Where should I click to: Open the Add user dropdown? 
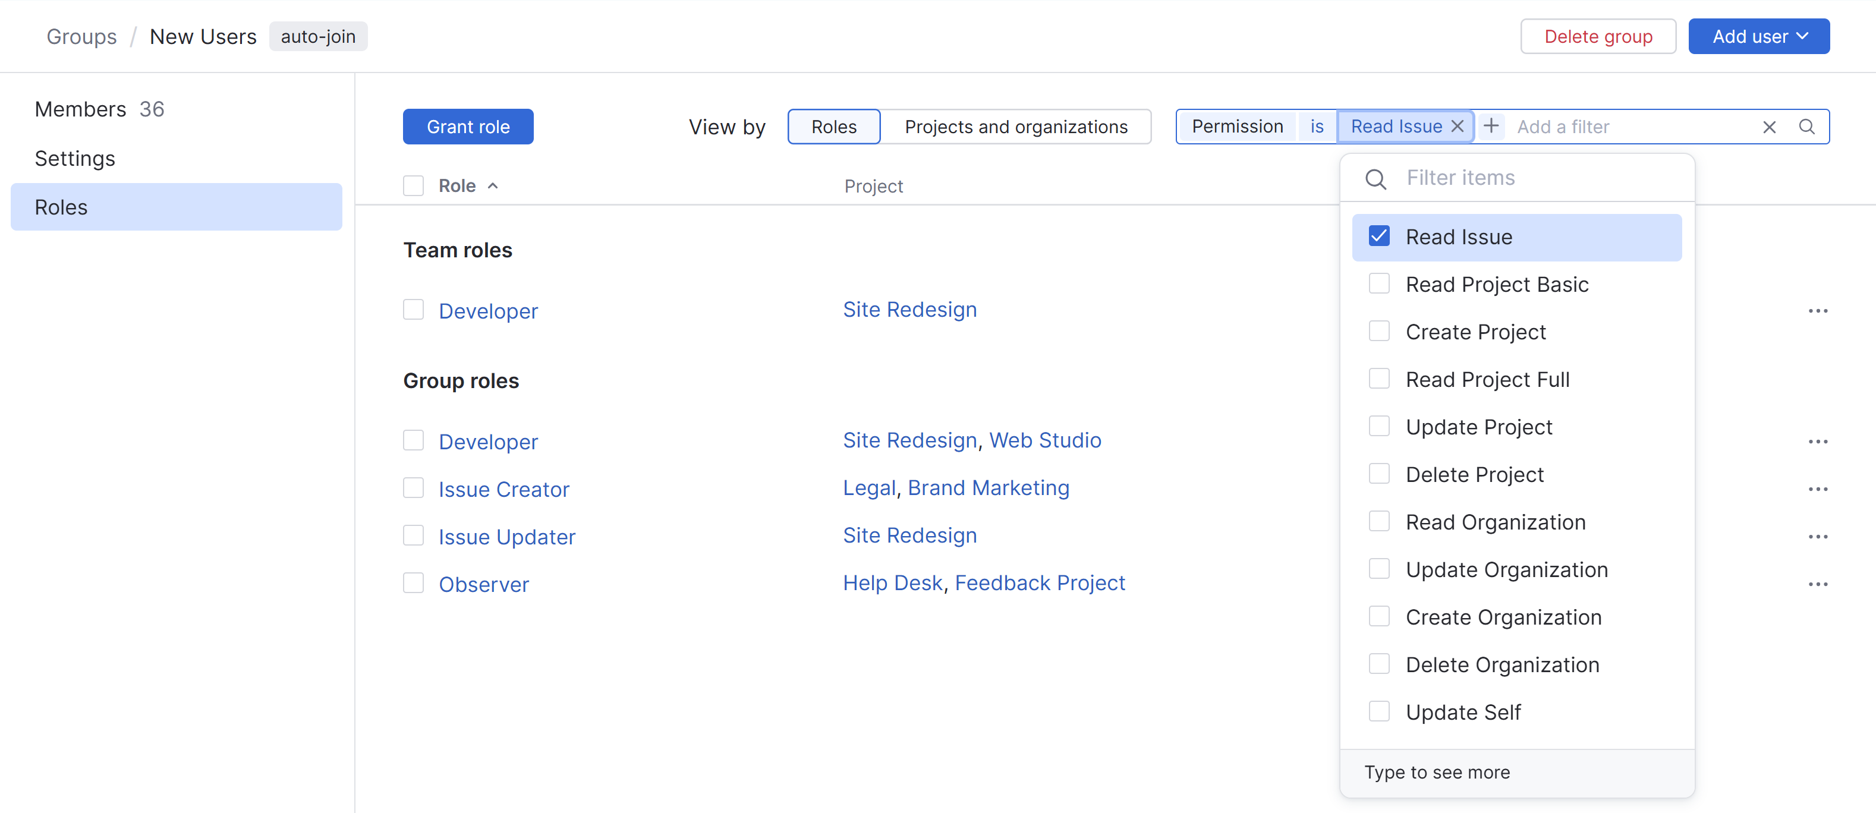(1758, 36)
